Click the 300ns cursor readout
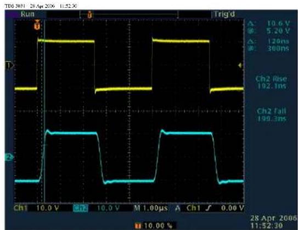 278,49
